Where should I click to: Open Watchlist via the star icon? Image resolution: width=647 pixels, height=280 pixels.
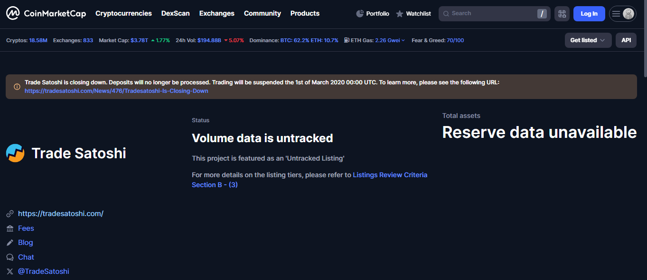coord(400,14)
